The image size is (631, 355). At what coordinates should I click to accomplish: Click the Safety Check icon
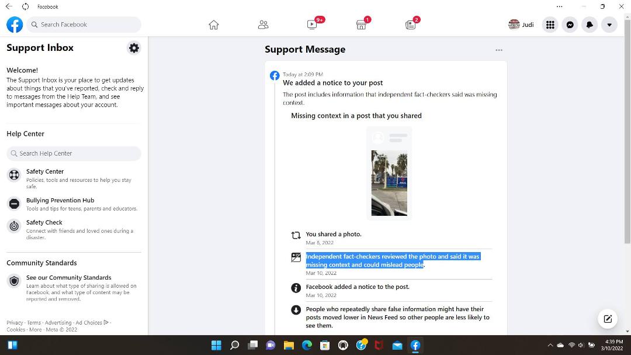pos(14,226)
